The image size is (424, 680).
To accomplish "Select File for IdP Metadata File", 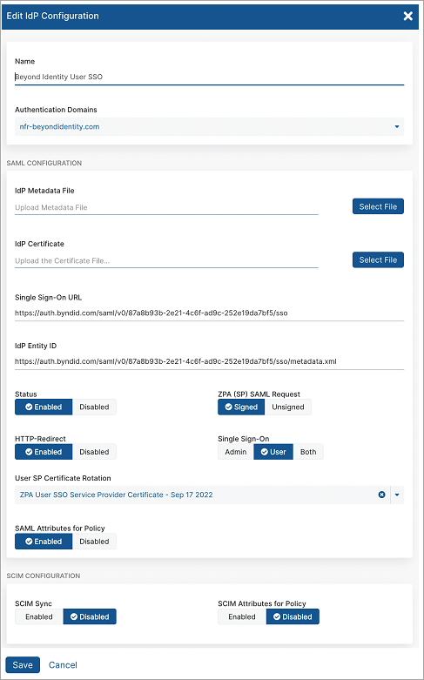I will [378, 206].
